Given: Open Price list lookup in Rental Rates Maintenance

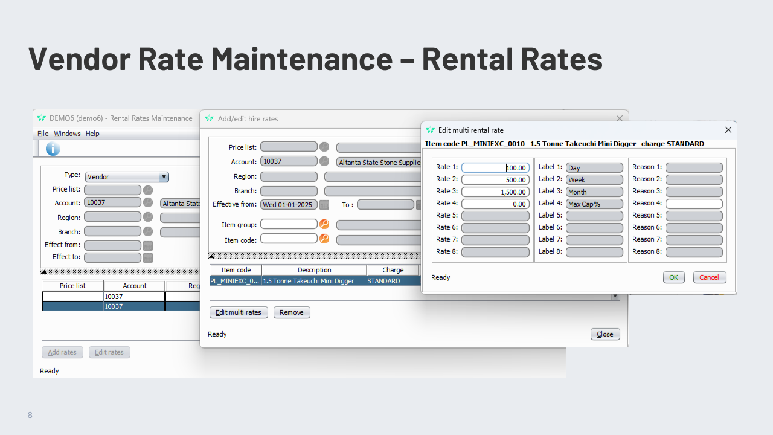Looking at the screenshot, I should 148,190.
